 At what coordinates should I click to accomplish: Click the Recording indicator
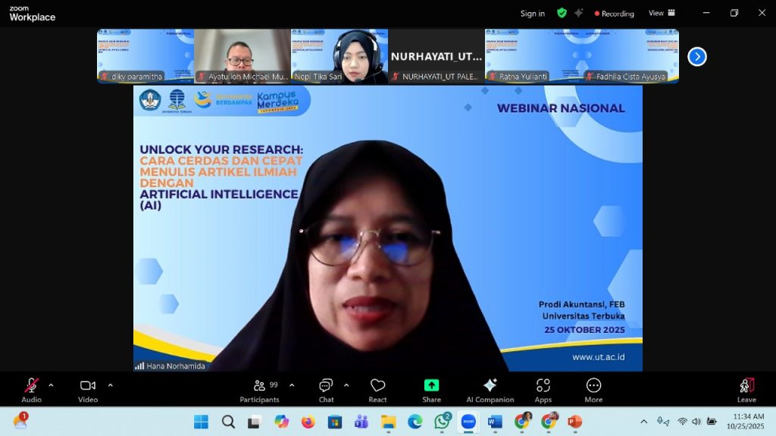coord(615,14)
